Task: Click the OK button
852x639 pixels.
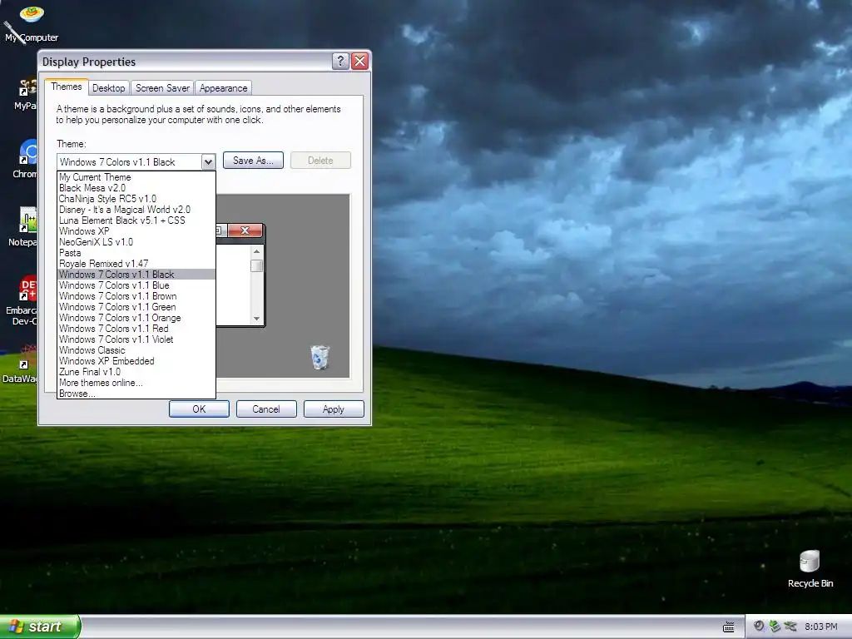Action: click(199, 409)
